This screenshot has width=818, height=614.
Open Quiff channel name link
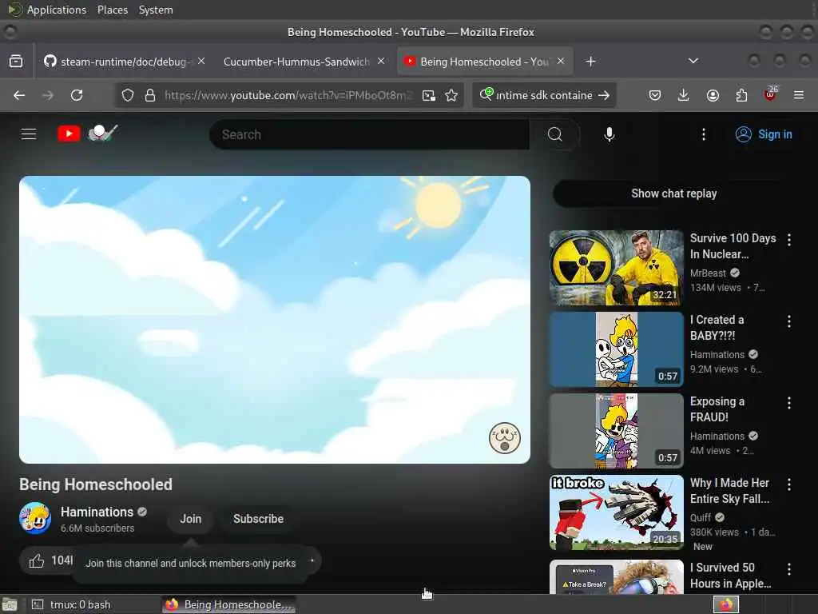[700, 517]
